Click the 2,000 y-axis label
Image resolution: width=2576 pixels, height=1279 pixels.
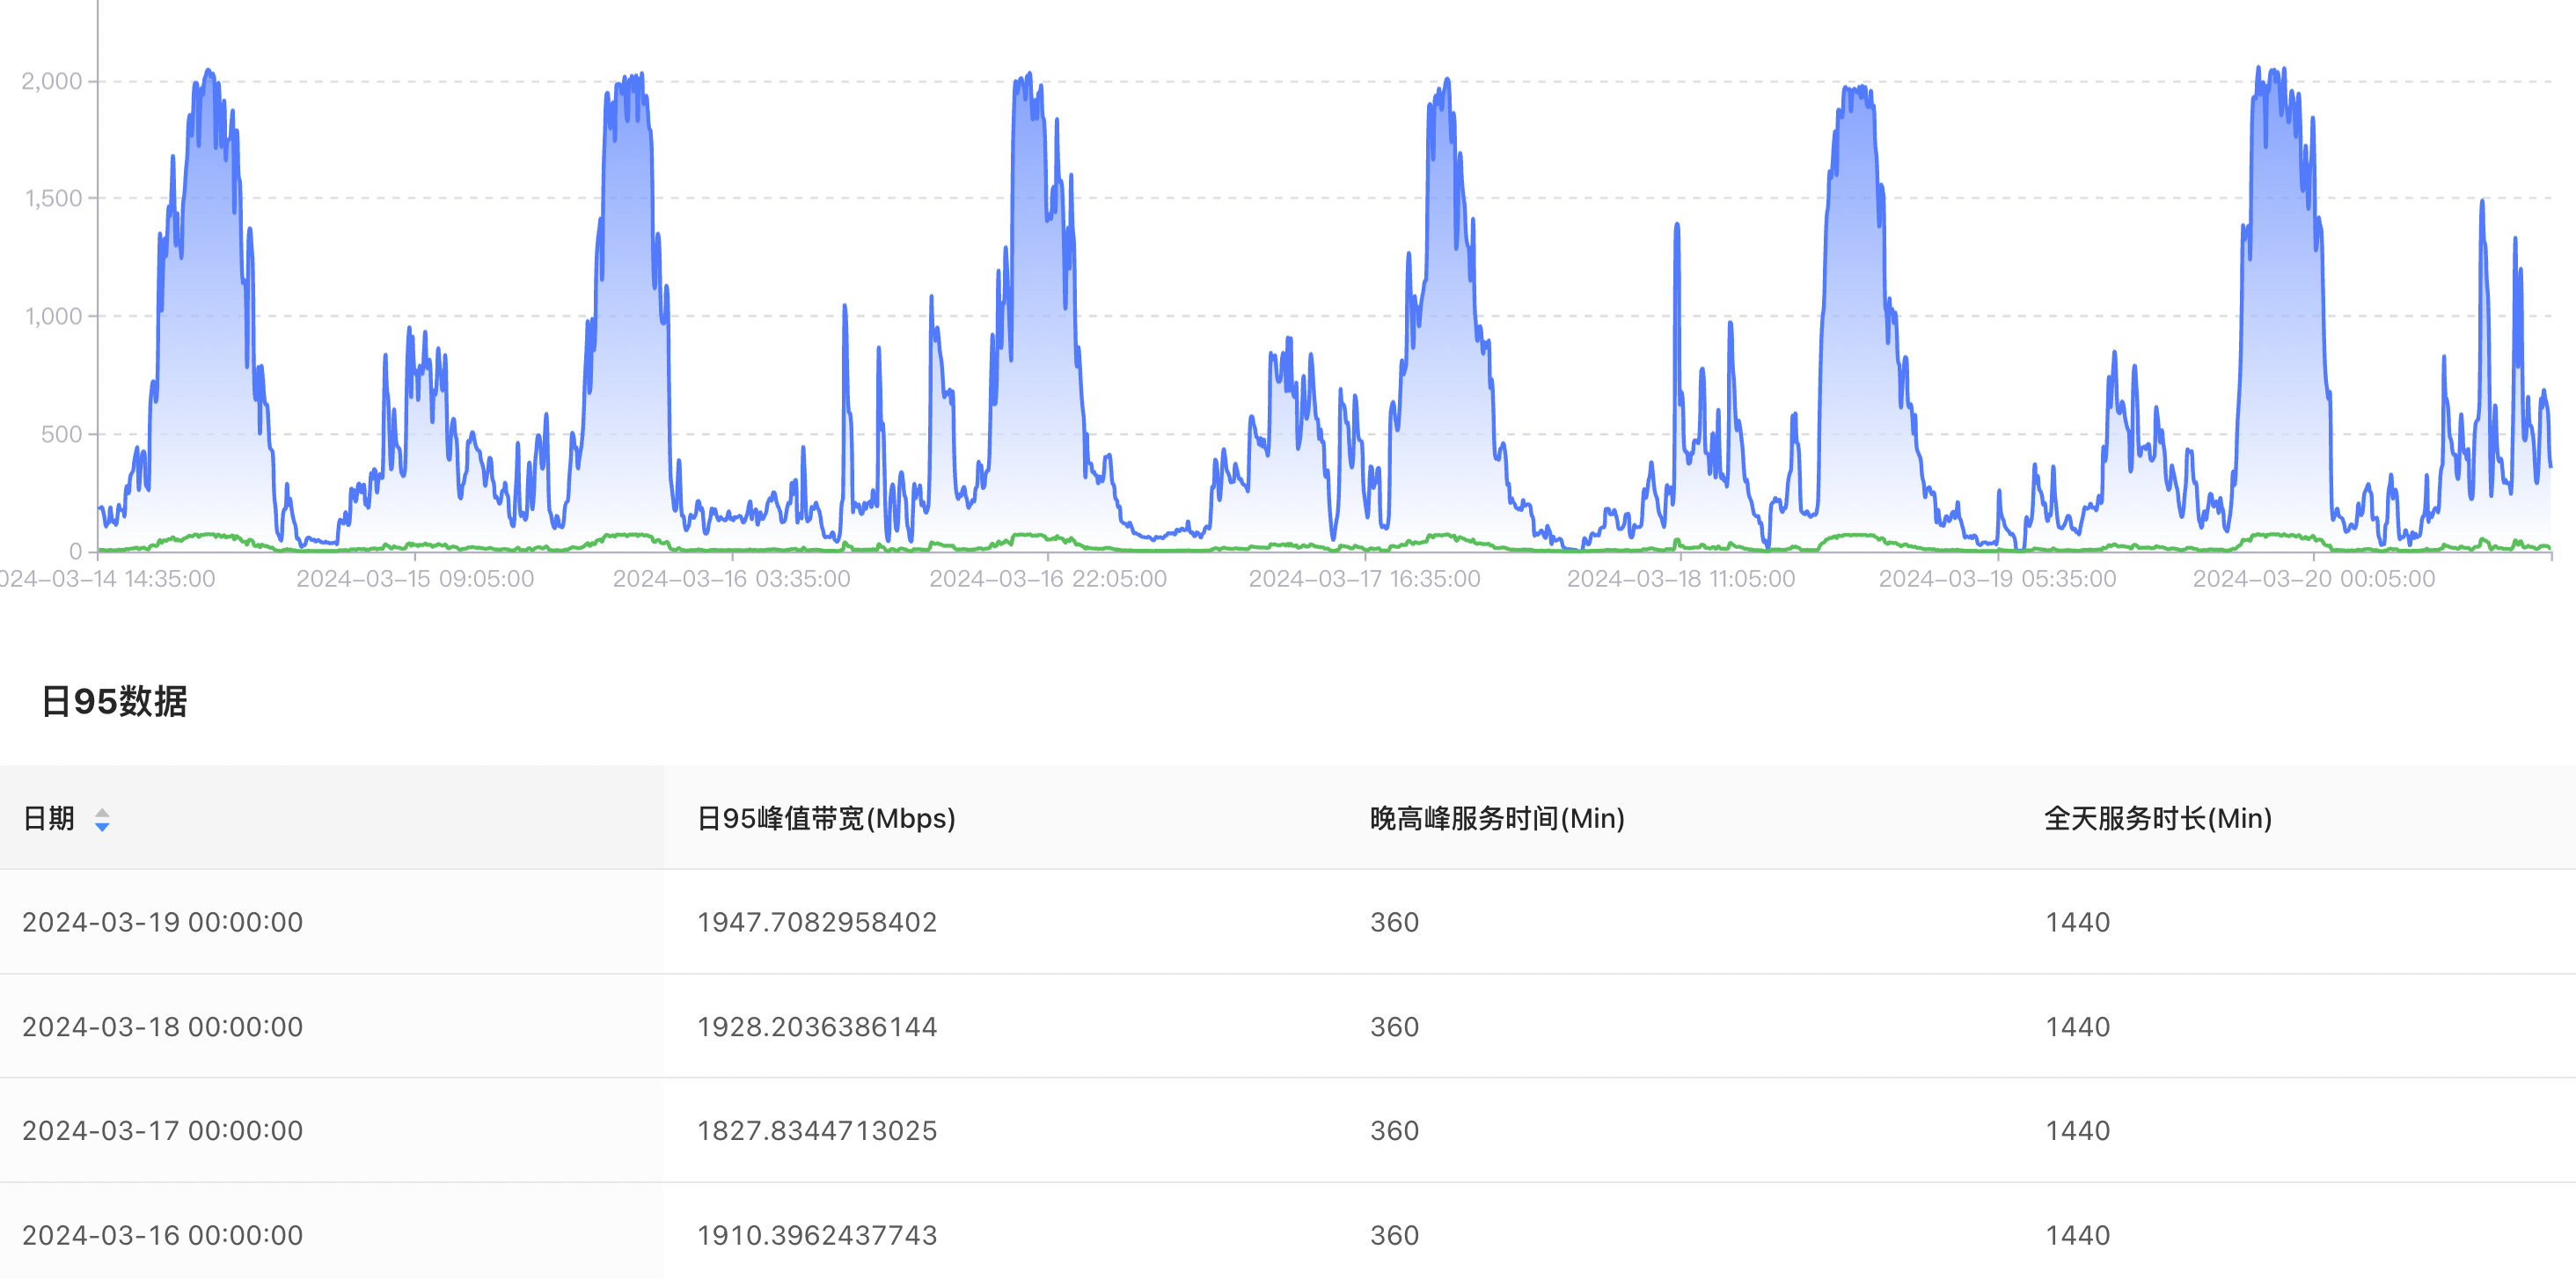pyautogui.click(x=52, y=81)
